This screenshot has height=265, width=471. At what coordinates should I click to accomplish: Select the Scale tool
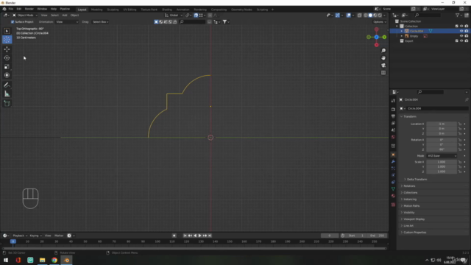click(7, 67)
